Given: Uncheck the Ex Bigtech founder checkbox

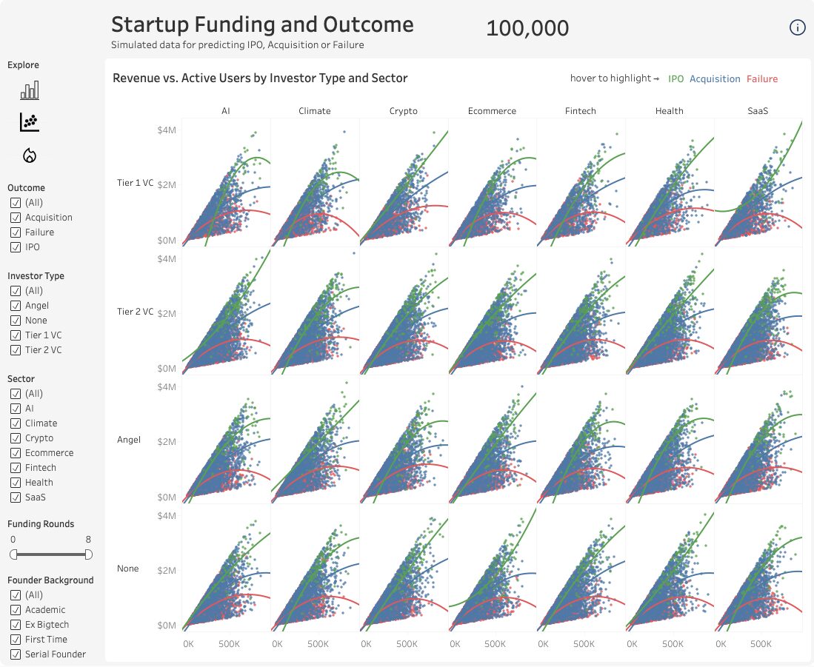Looking at the screenshot, I should coord(16,625).
